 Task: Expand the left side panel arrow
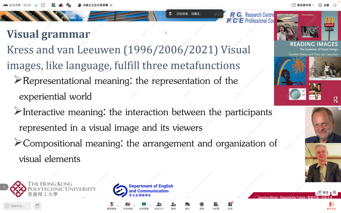(4, 187)
